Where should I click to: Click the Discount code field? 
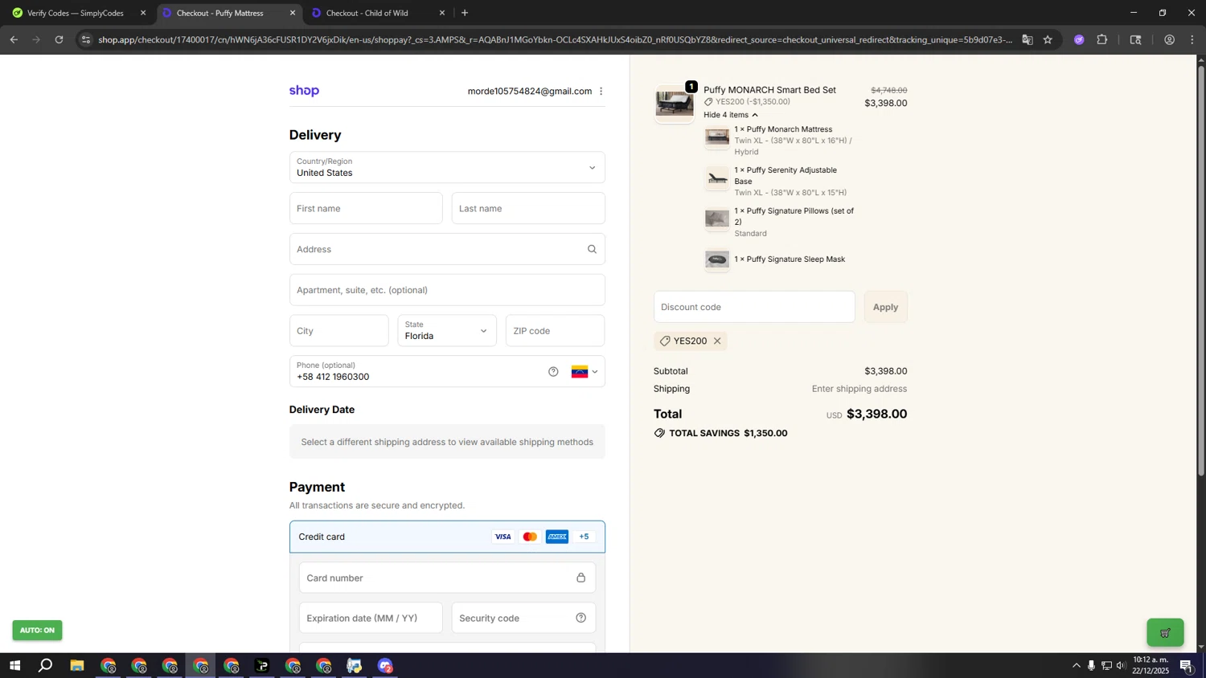click(754, 308)
